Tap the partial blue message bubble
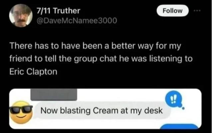 tap(179, 126)
